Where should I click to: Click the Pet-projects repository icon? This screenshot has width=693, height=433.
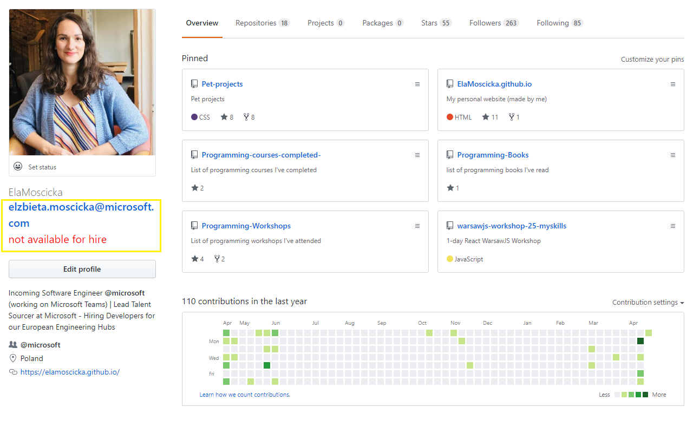[x=194, y=84]
